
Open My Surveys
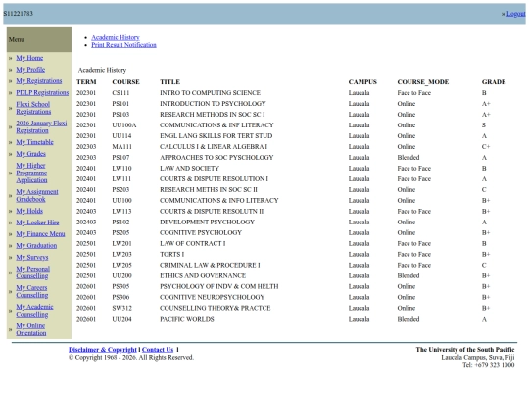tap(32, 257)
